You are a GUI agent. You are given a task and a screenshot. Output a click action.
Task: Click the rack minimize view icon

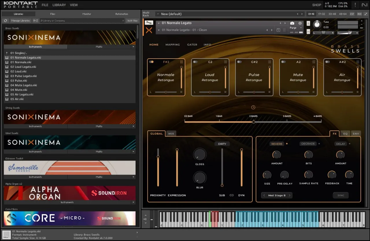point(365,14)
